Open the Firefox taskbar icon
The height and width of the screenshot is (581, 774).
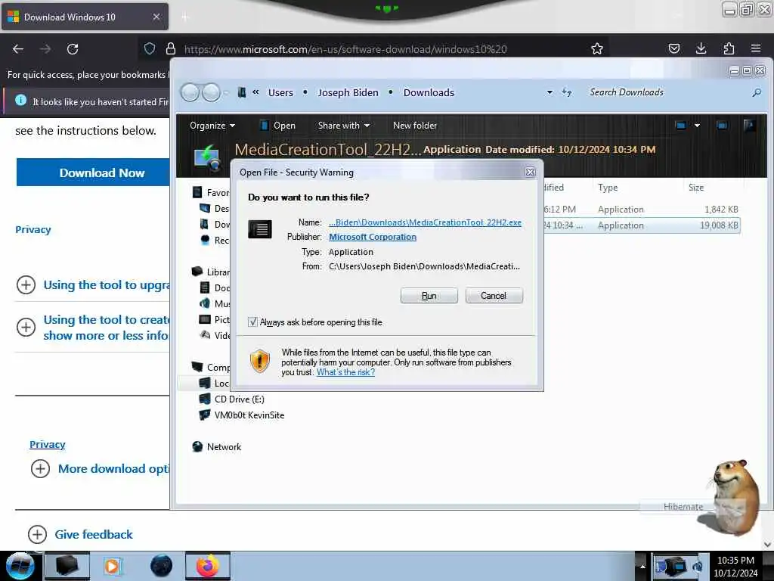tap(207, 566)
